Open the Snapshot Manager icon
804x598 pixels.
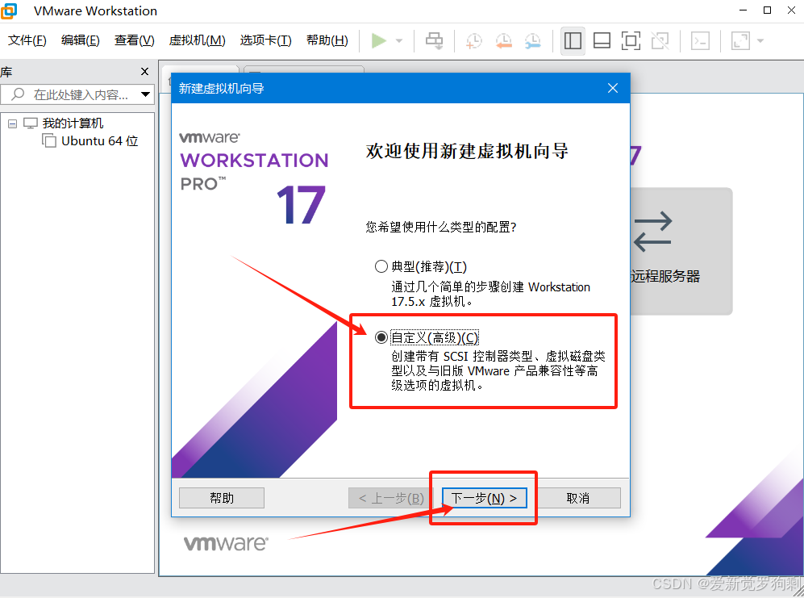(533, 41)
